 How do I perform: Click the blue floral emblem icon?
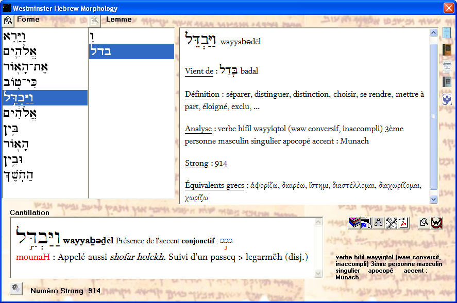click(447, 99)
